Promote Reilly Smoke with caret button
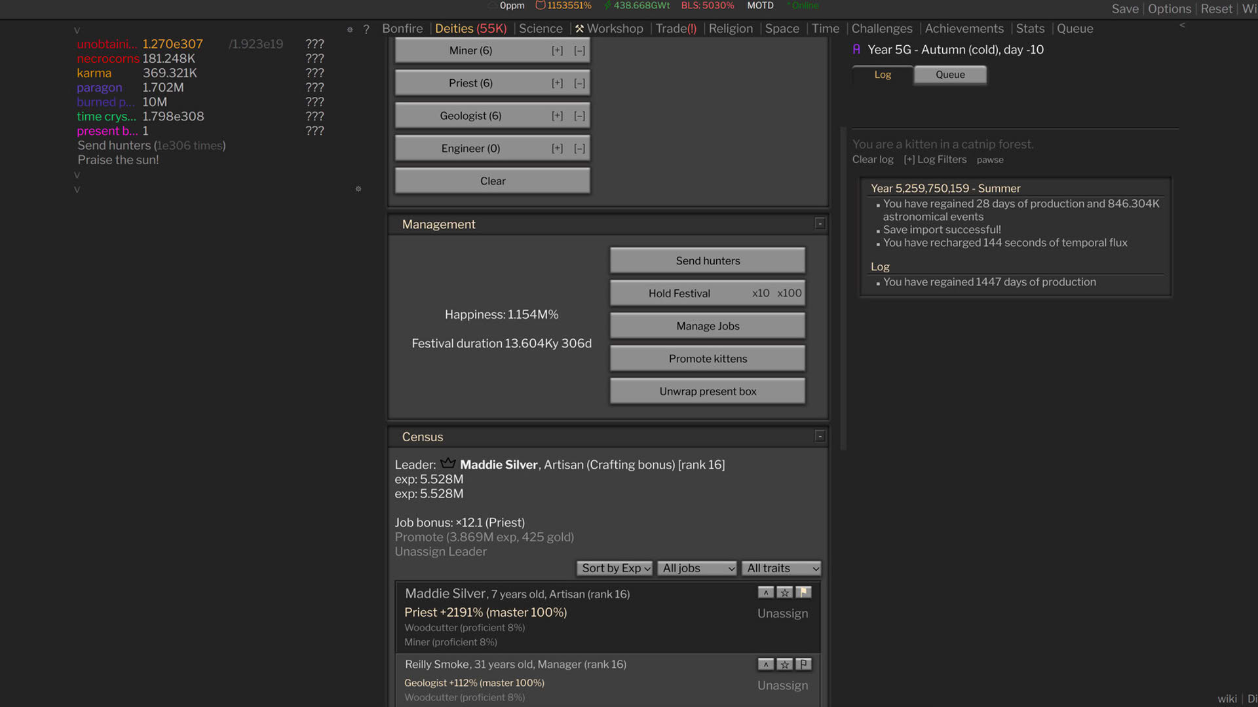This screenshot has height=707, width=1258. [765, 664]
